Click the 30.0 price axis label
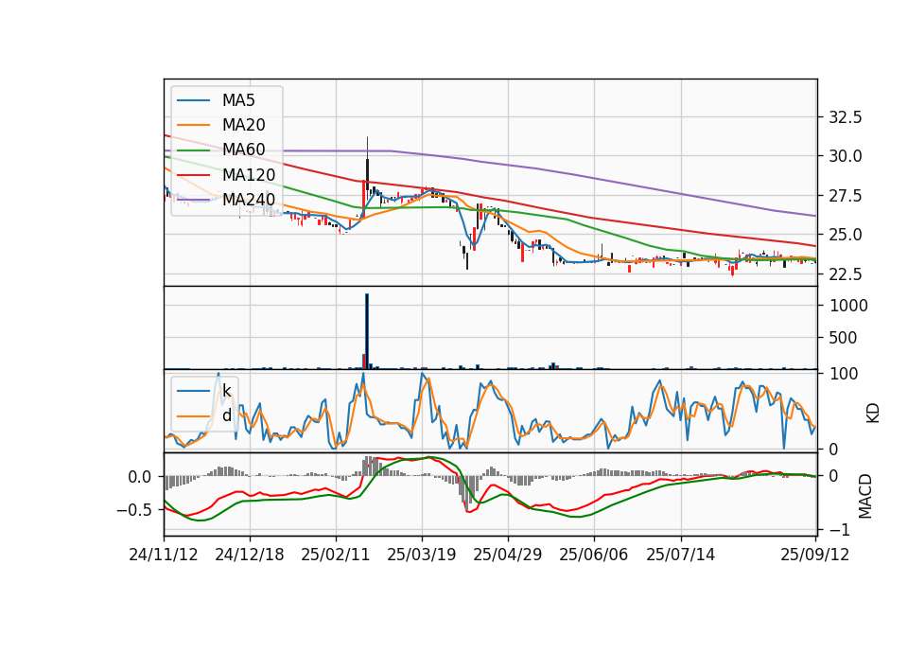 (846, 156)
